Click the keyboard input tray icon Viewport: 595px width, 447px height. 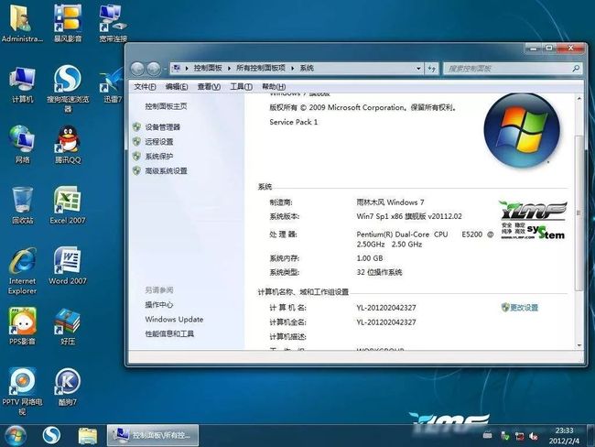pyautogui.click(x=488, y=435)
